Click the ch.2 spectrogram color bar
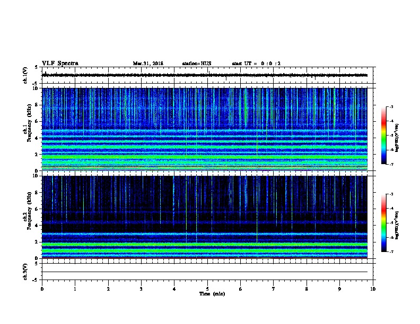420x324 pixels. [384, 223]
